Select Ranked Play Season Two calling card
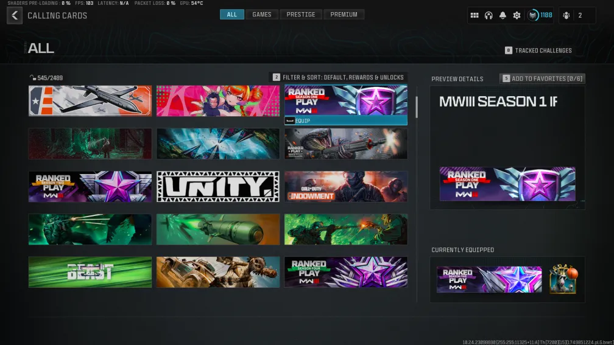 pyautogui.click(x=90, y=187)
